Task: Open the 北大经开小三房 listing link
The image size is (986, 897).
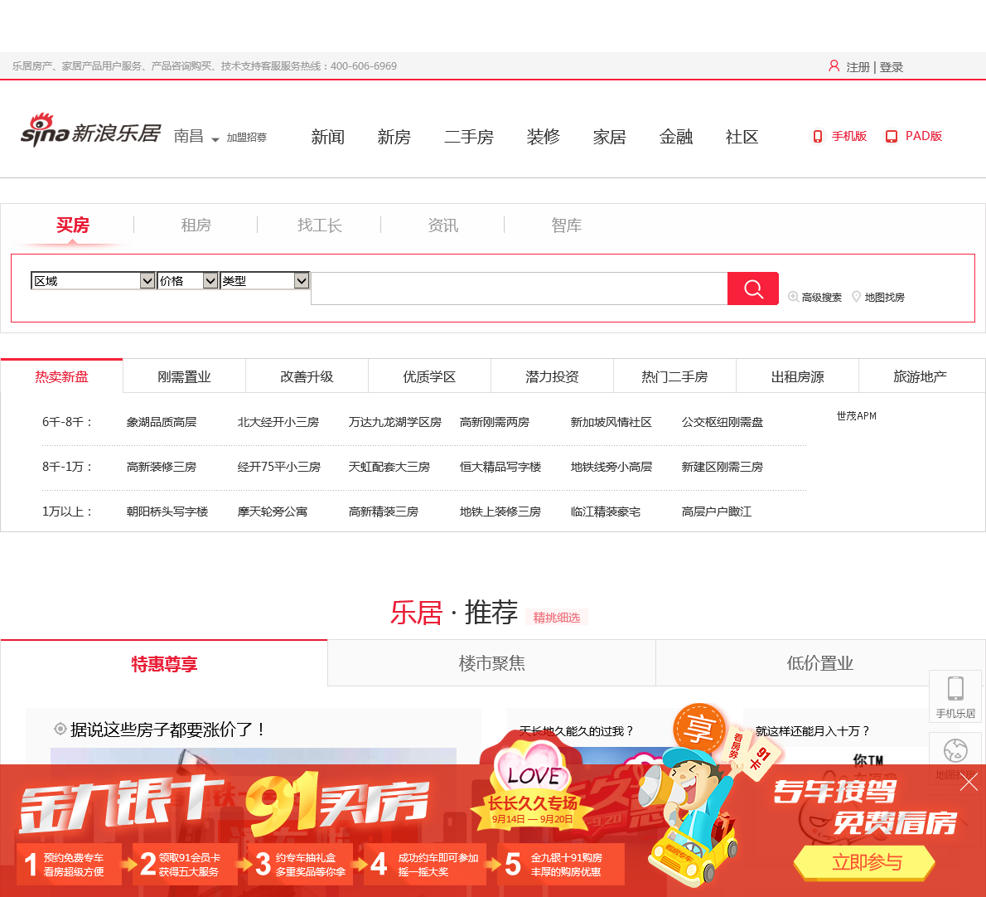Action: click(x=278, y=422)
